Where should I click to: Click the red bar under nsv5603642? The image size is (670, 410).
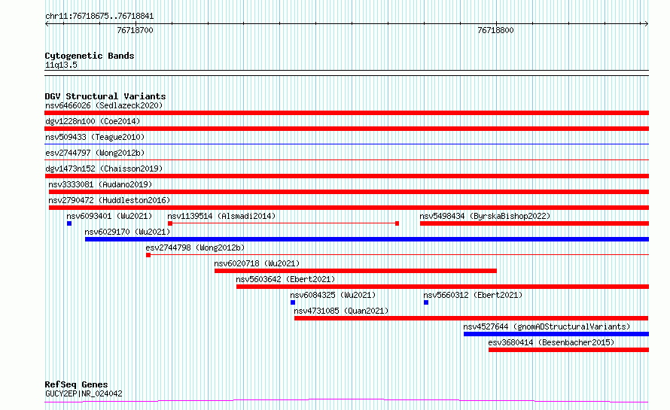[443, 287]
